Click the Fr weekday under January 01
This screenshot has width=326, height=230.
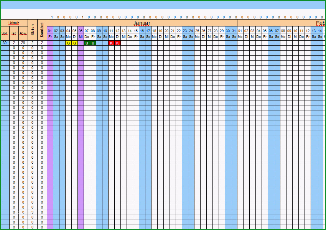coord(50,37)
